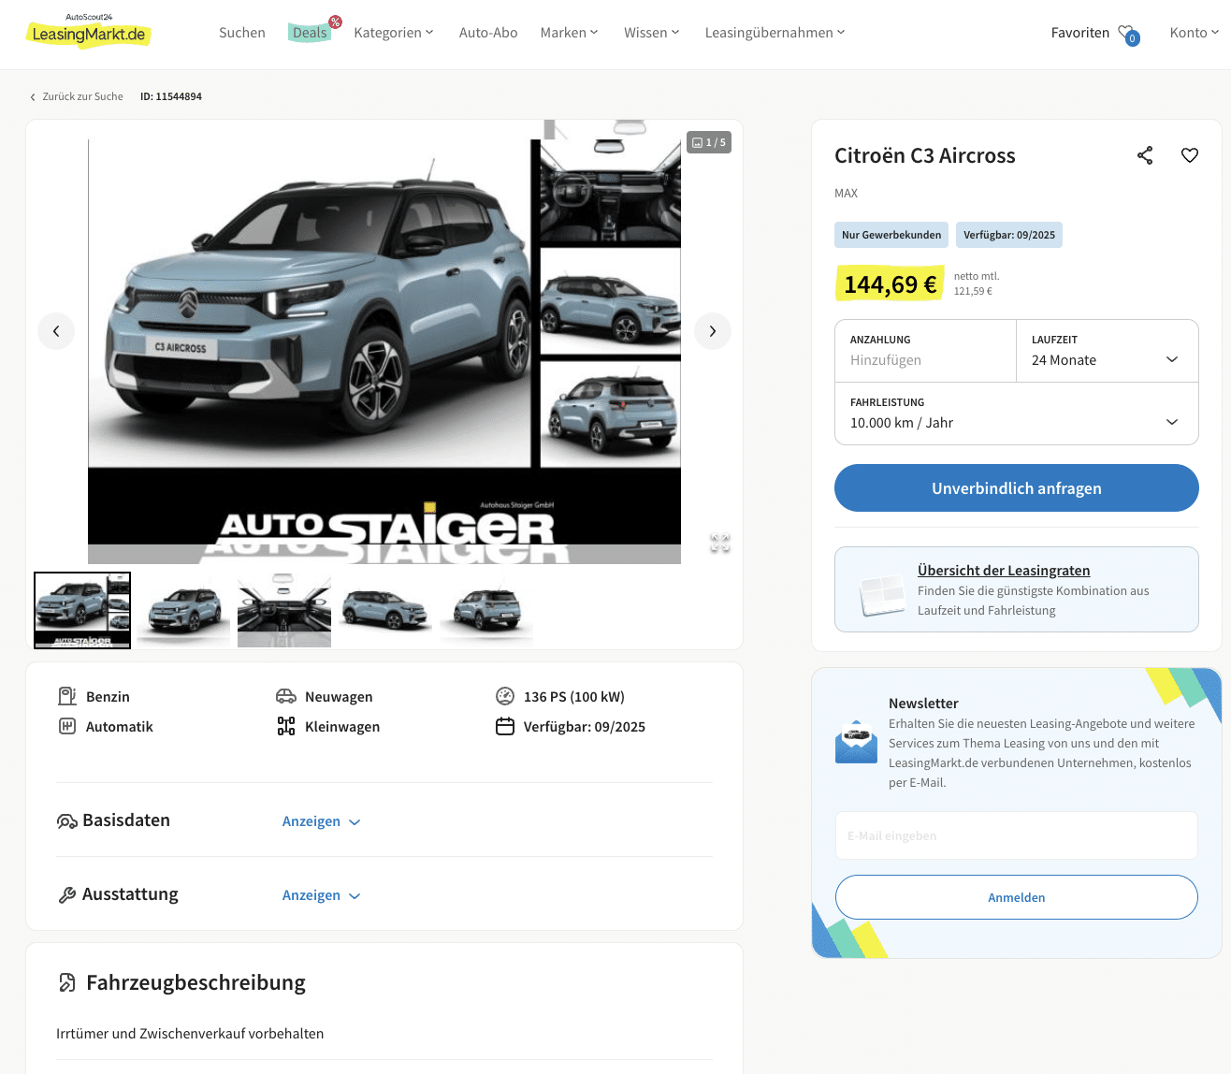
Task: Expand Ausstattung with Anzeigen
Action: click(321, 895)
